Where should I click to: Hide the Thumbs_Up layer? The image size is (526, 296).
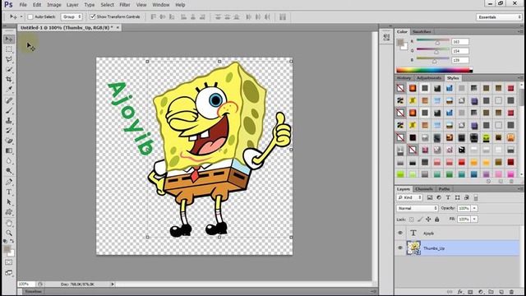pyautogui.click(x=400, y=248)
